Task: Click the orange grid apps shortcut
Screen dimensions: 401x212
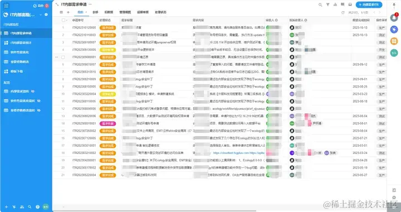Action: point(394,41)
